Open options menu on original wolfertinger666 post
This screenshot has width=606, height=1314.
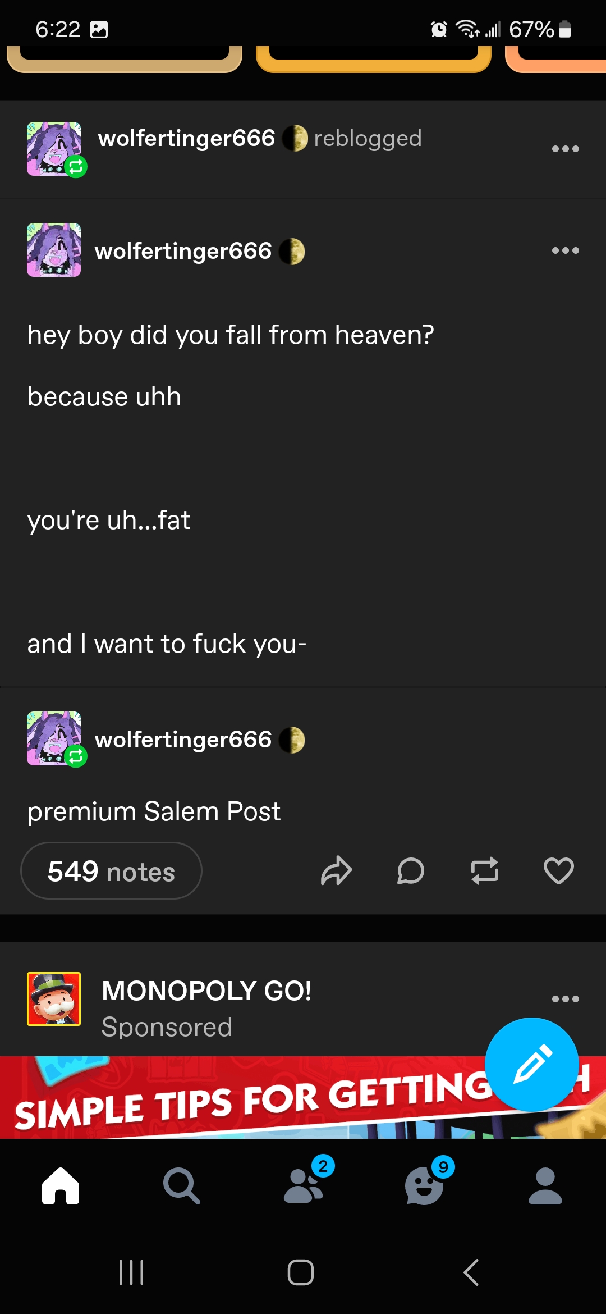[x=565, y=250]
